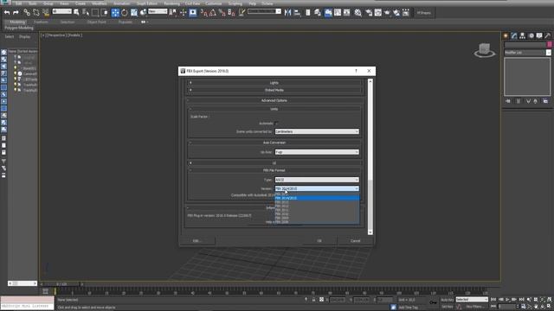Click the Mirror tool icon

(288, 13)
